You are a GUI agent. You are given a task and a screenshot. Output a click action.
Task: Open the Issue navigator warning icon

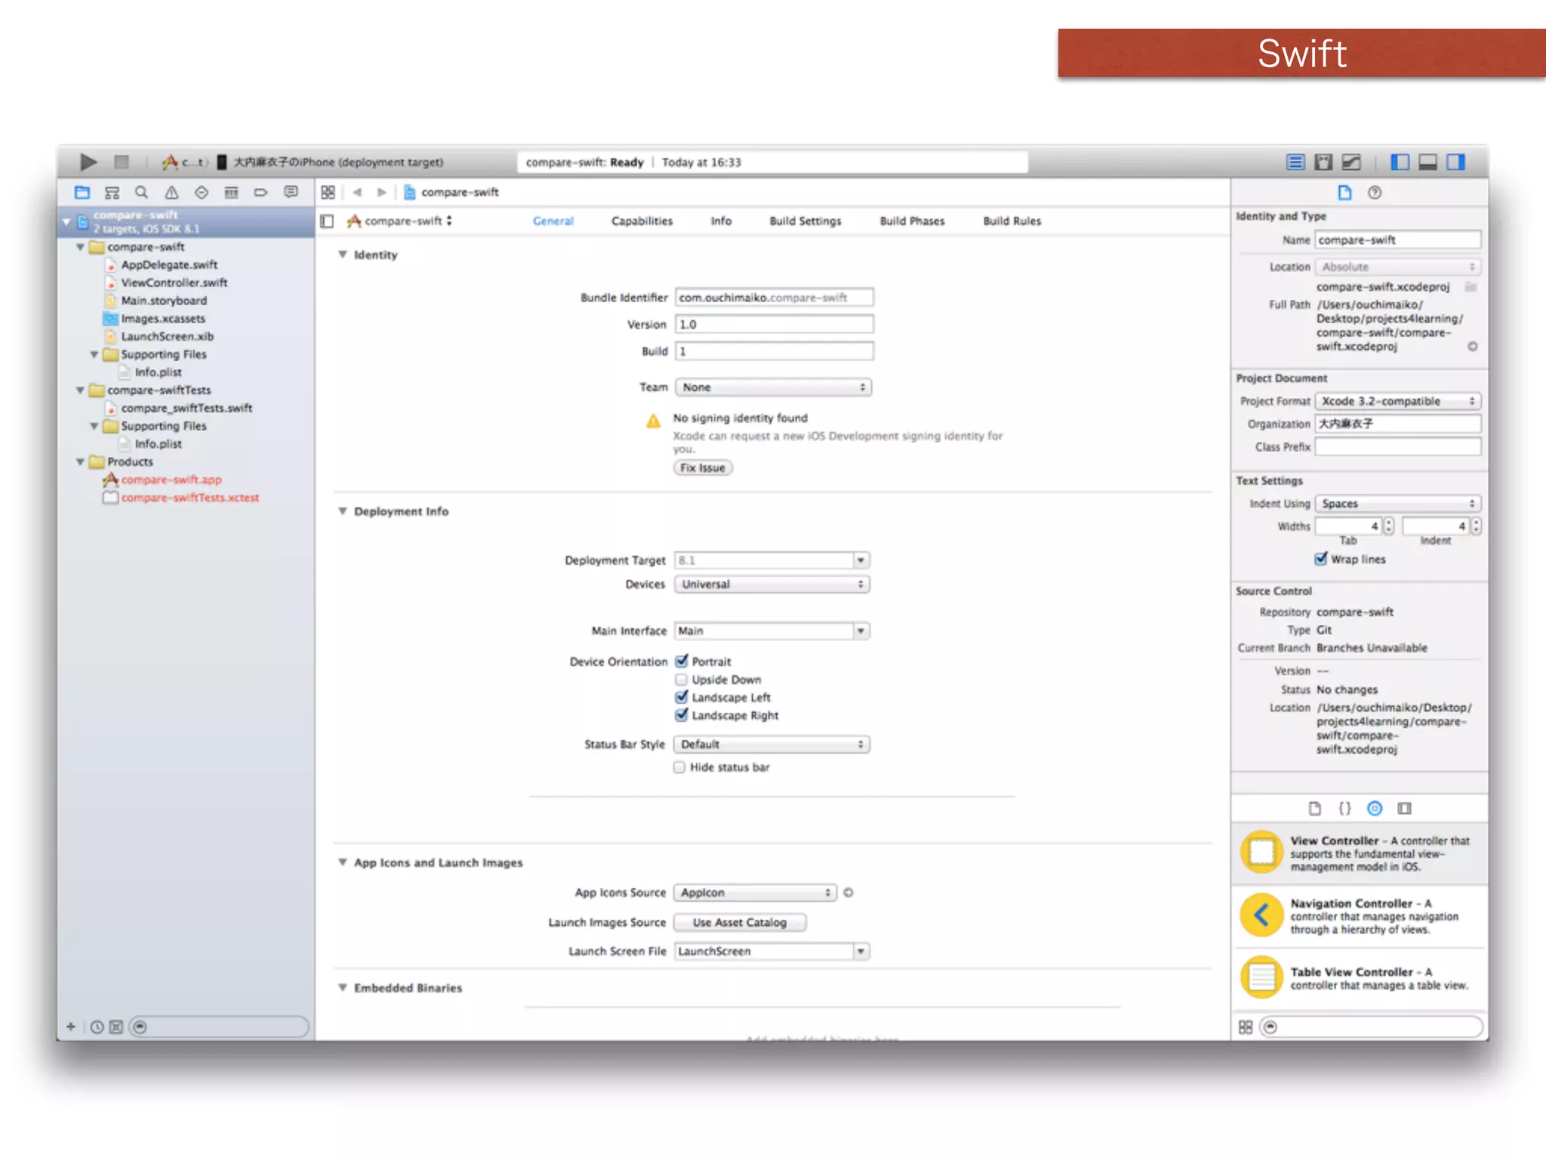coord(171,193)
